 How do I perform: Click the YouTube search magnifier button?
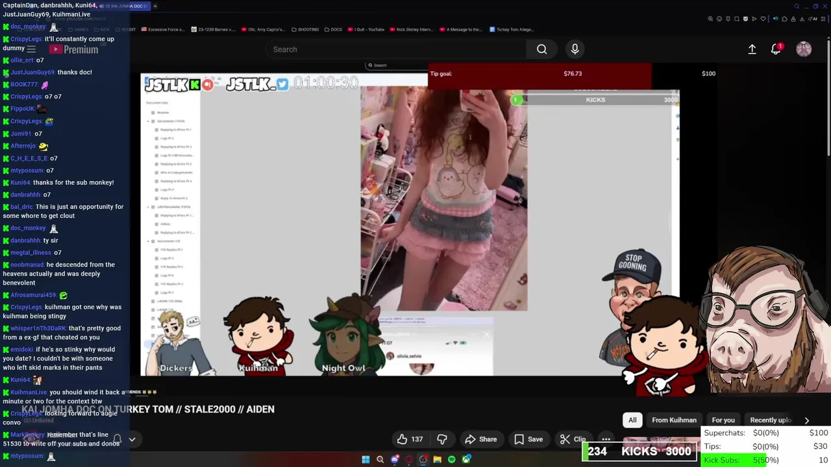coord(541,49)
